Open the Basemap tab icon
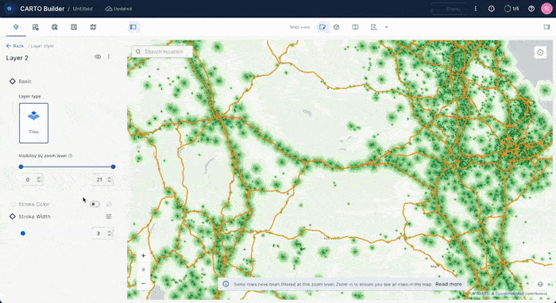556x303 pixels. click(x=93, y=27)
